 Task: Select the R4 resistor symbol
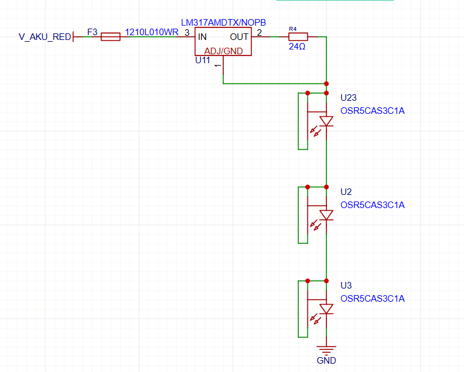pos(298,37)
